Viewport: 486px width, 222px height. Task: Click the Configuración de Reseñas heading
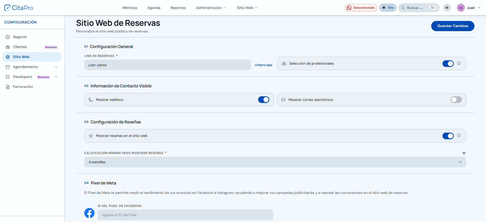pos(116,122)
